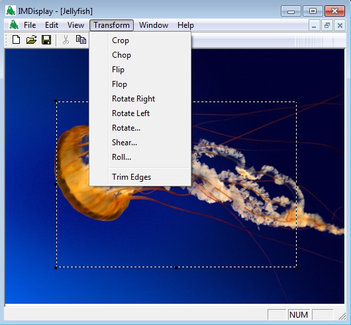Open a file with the folder icon
Image resolution: width=351 pixels, height=325 pixels.
(x=31, y=40)
